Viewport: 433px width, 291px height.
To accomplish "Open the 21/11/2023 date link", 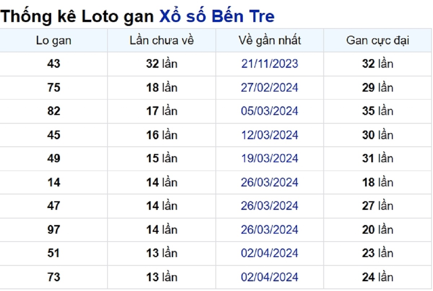I will point(270,64).
